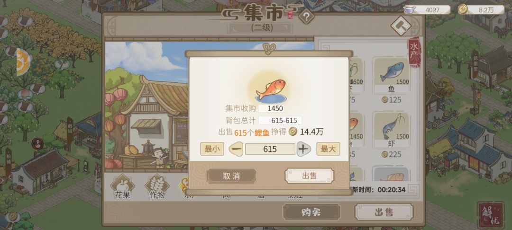512x230 pixels.
Task: Set quantity to 最小
Action: pos(212,149)
